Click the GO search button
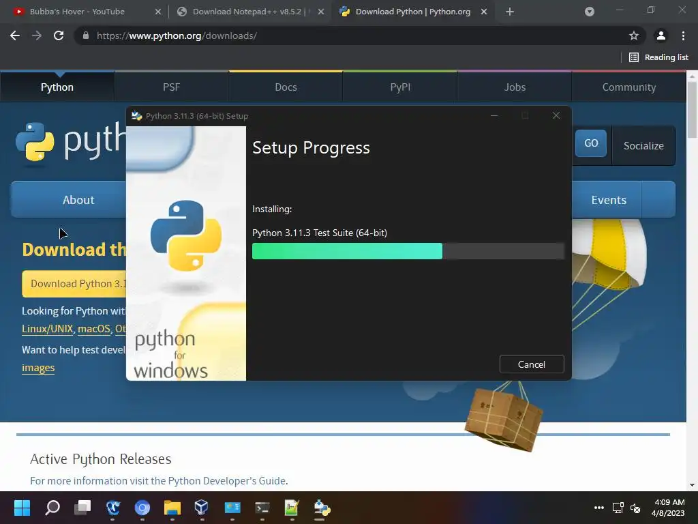698x524 pixels. point(591,143)
